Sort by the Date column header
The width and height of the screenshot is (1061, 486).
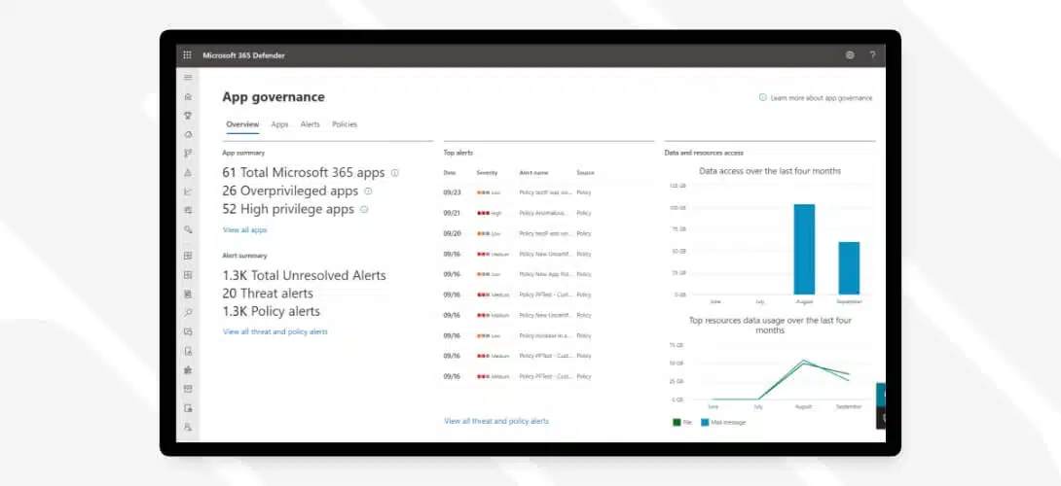(450, 173)
